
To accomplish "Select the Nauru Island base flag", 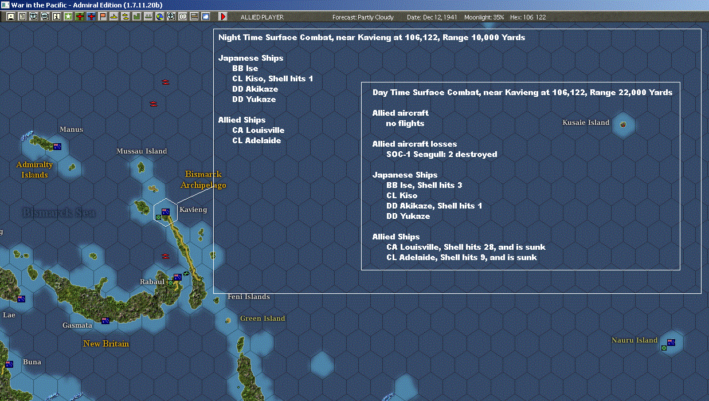I will click(x=671, y=343).
